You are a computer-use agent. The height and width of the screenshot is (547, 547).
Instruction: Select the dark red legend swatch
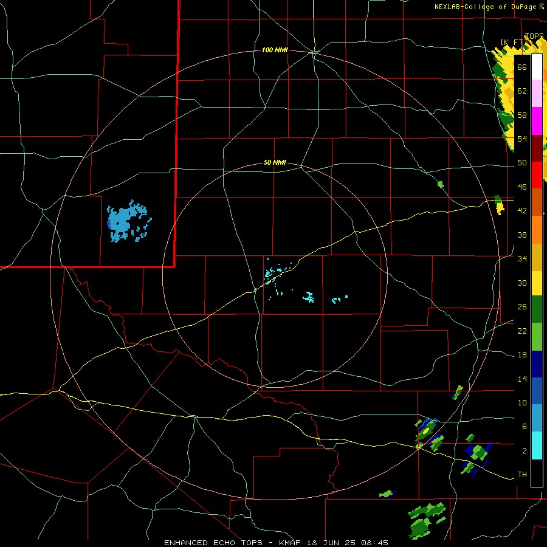(x=537, y=148)
